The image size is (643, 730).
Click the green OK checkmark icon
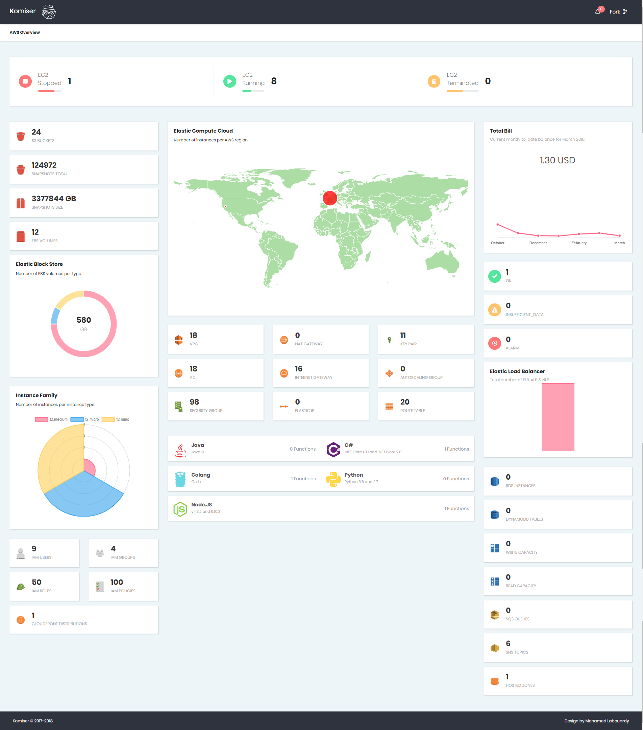[495, 276]
